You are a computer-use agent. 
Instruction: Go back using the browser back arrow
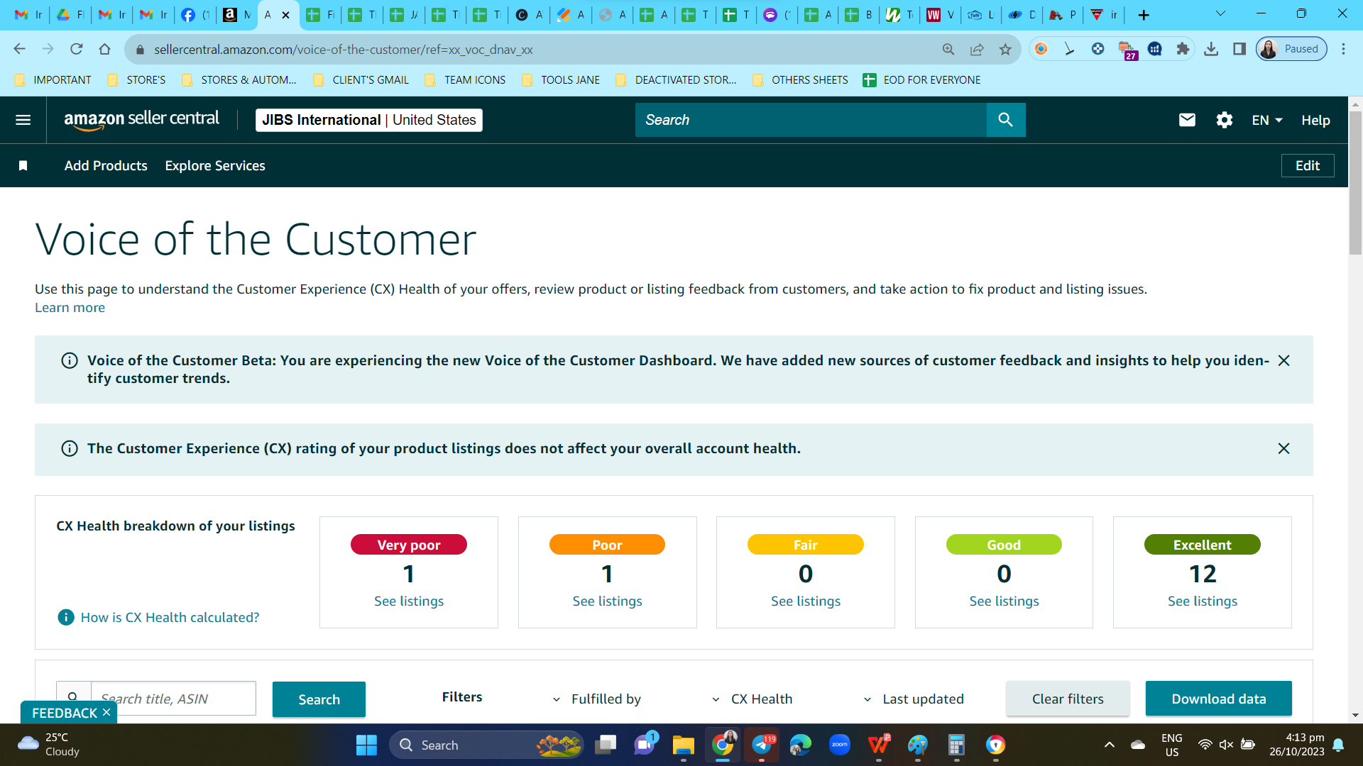click(19, 49)
